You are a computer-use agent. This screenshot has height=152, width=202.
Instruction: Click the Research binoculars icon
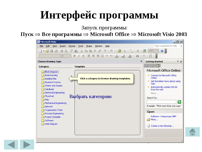76,51
